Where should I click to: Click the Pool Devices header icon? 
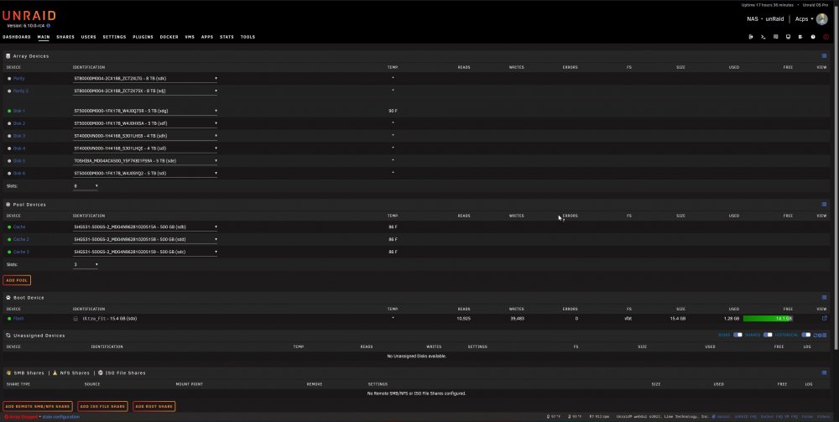8,205
